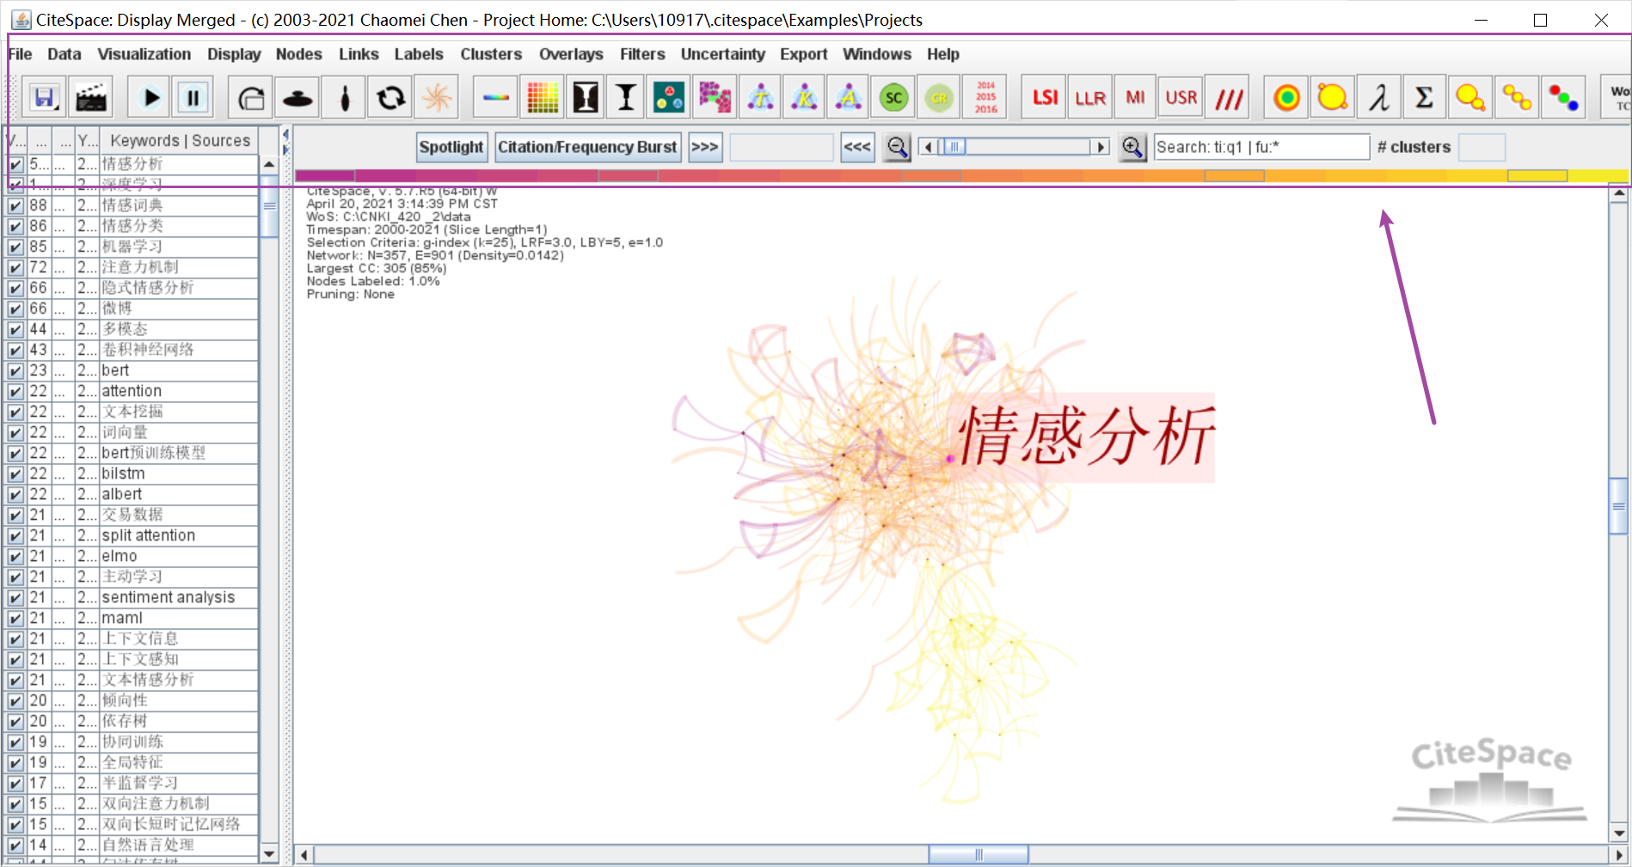
Task: Uncheck the 卷积神经网络 row checkbox
Action: (x=15, y=351)
